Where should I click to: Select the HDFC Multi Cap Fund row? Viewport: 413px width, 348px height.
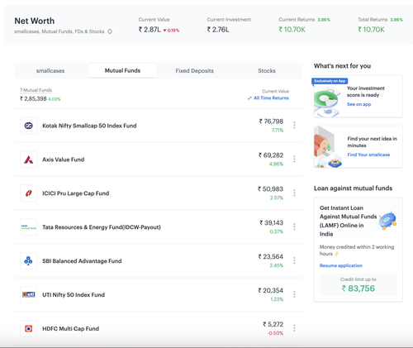click(159, 329)
